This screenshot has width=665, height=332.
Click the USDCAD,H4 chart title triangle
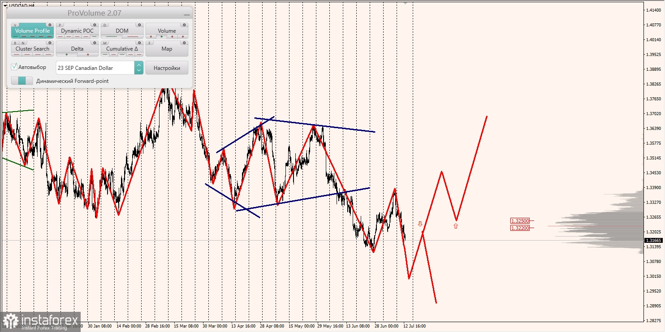[x=5, y=5]
